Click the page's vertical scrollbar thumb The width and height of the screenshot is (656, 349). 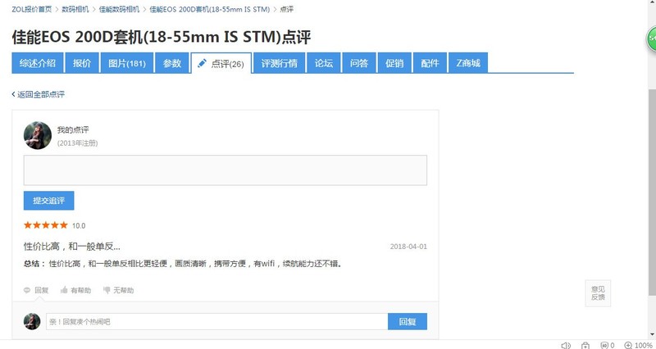click(x=652, y=191)
